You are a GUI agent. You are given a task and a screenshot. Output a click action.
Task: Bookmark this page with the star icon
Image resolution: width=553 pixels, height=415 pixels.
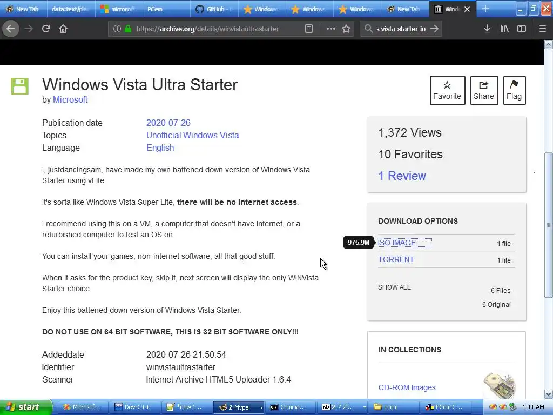(346, 29)
